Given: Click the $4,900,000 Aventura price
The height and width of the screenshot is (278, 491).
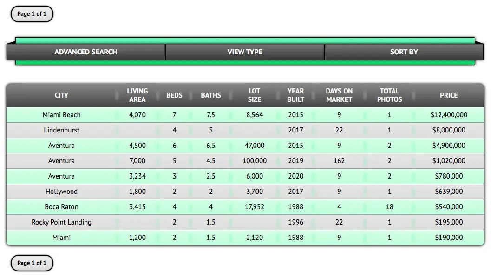Looking at the screenshot, I should point(449,146).
